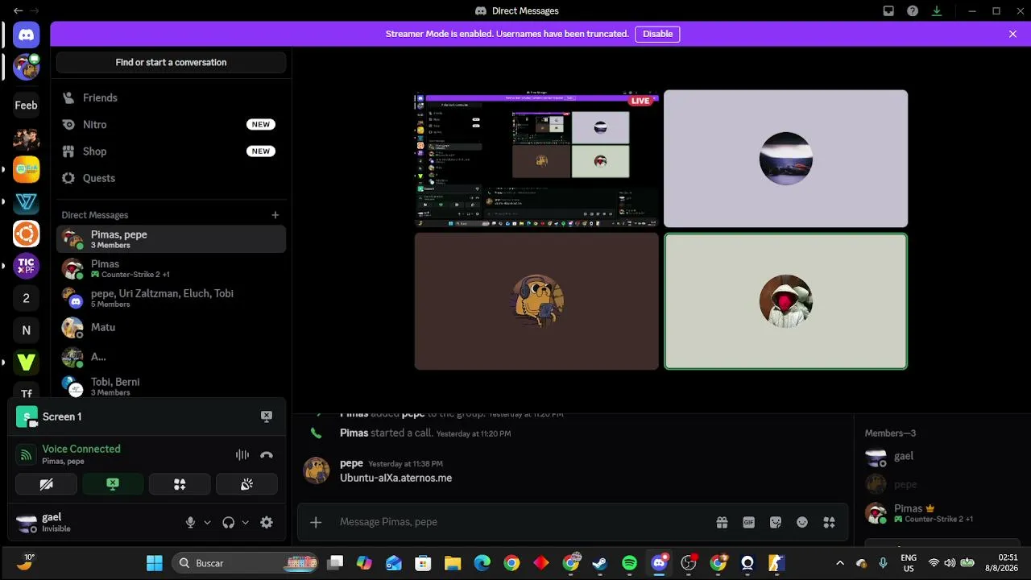Select the hooded avatar call tile
Image resolution: width=1031 pixels, height=580 pixels.
point(785,301)
